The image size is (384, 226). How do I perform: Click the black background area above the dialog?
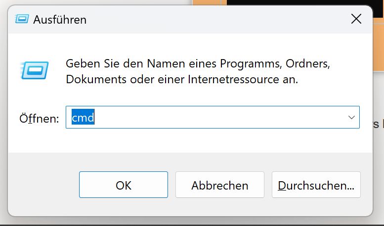point(297,2)
